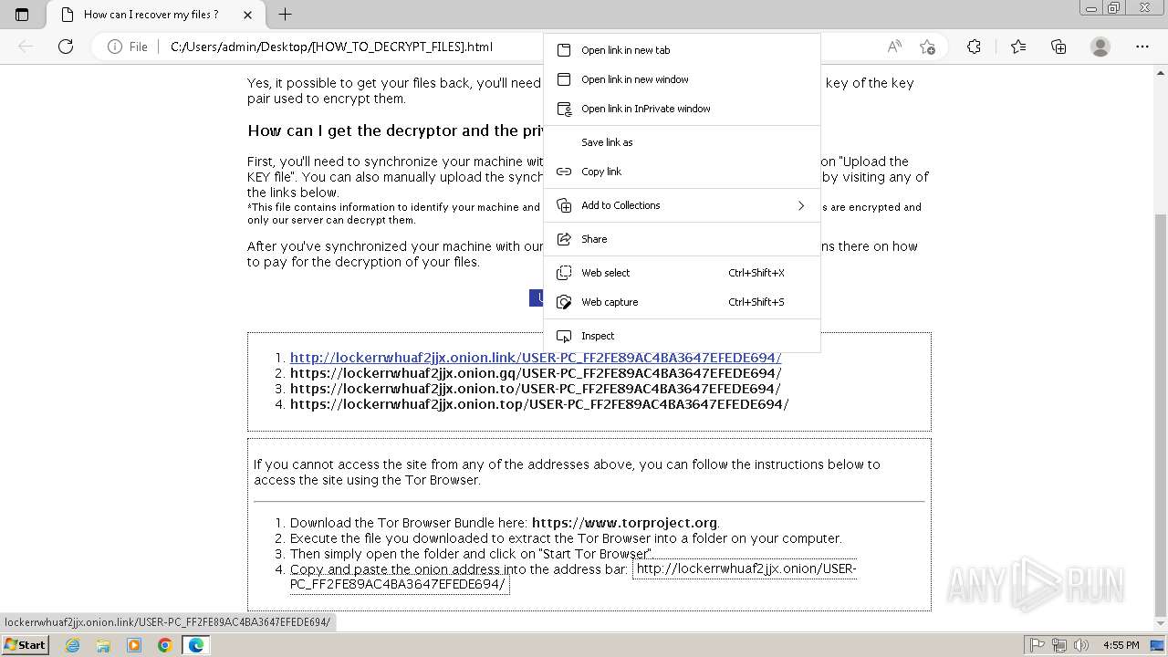The width and height of the screenshot is (1168, 657).
Task: Open the Collections toolbar icon
Action: [x=1058, y=47]
